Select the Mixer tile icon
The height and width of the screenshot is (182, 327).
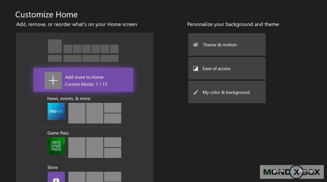[56, 111]
